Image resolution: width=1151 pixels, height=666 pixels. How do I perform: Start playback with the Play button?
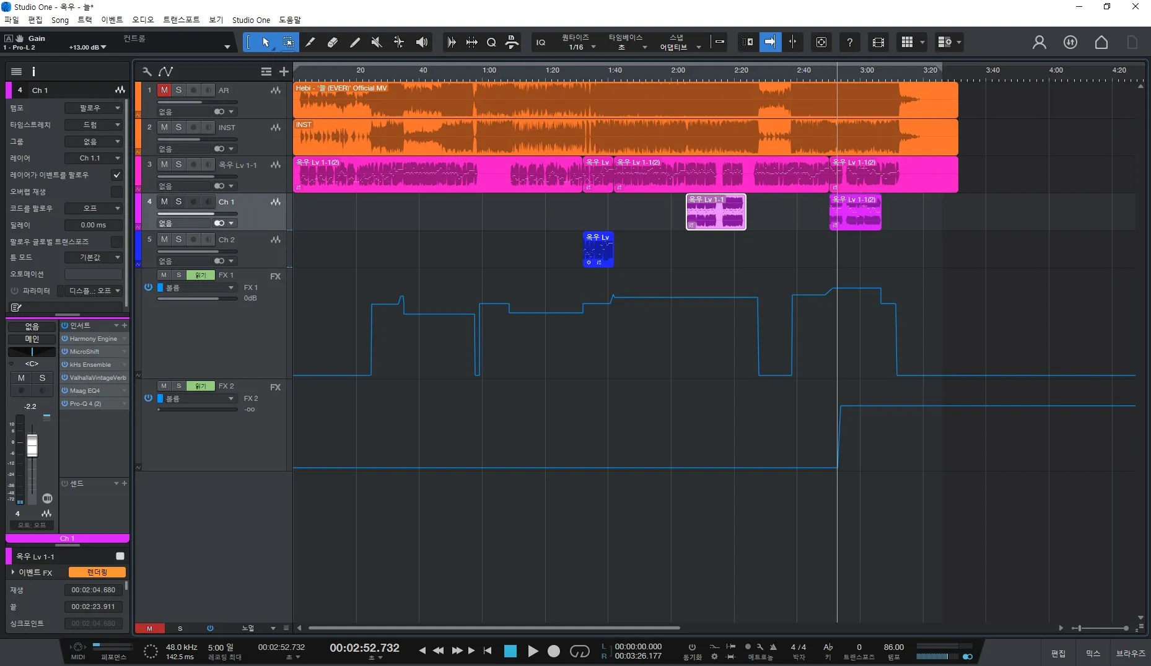click(533, 651)
